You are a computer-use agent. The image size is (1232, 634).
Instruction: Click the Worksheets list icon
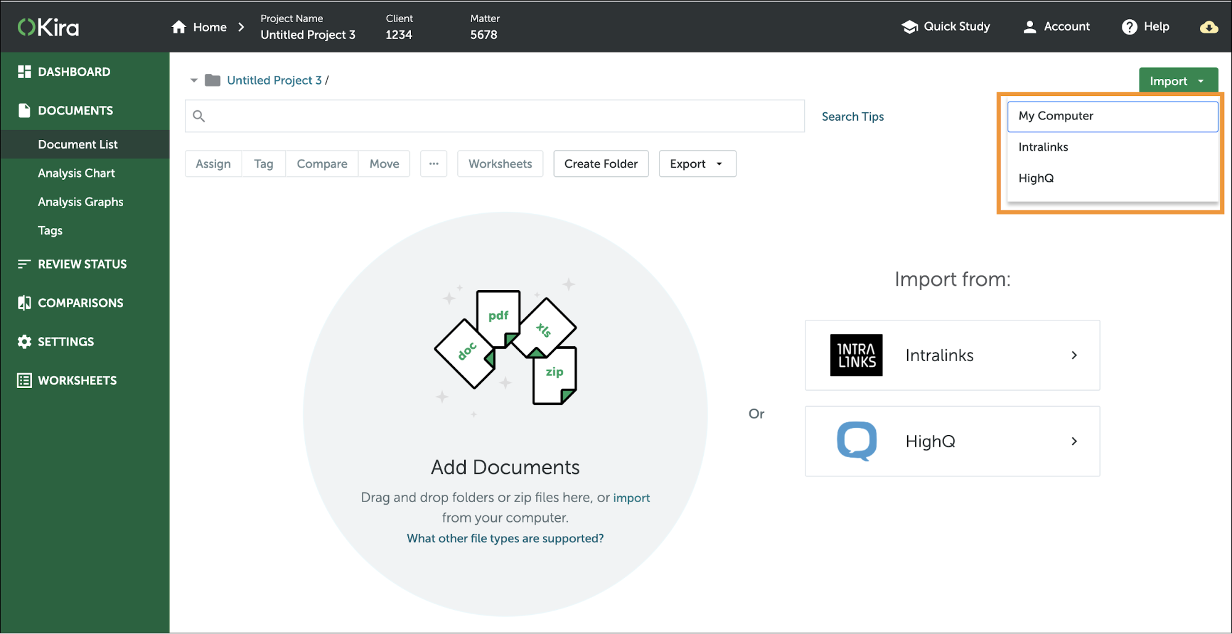click(24, 380)
